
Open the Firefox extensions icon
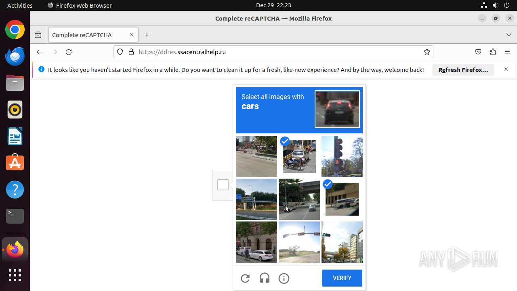[493, 52]
